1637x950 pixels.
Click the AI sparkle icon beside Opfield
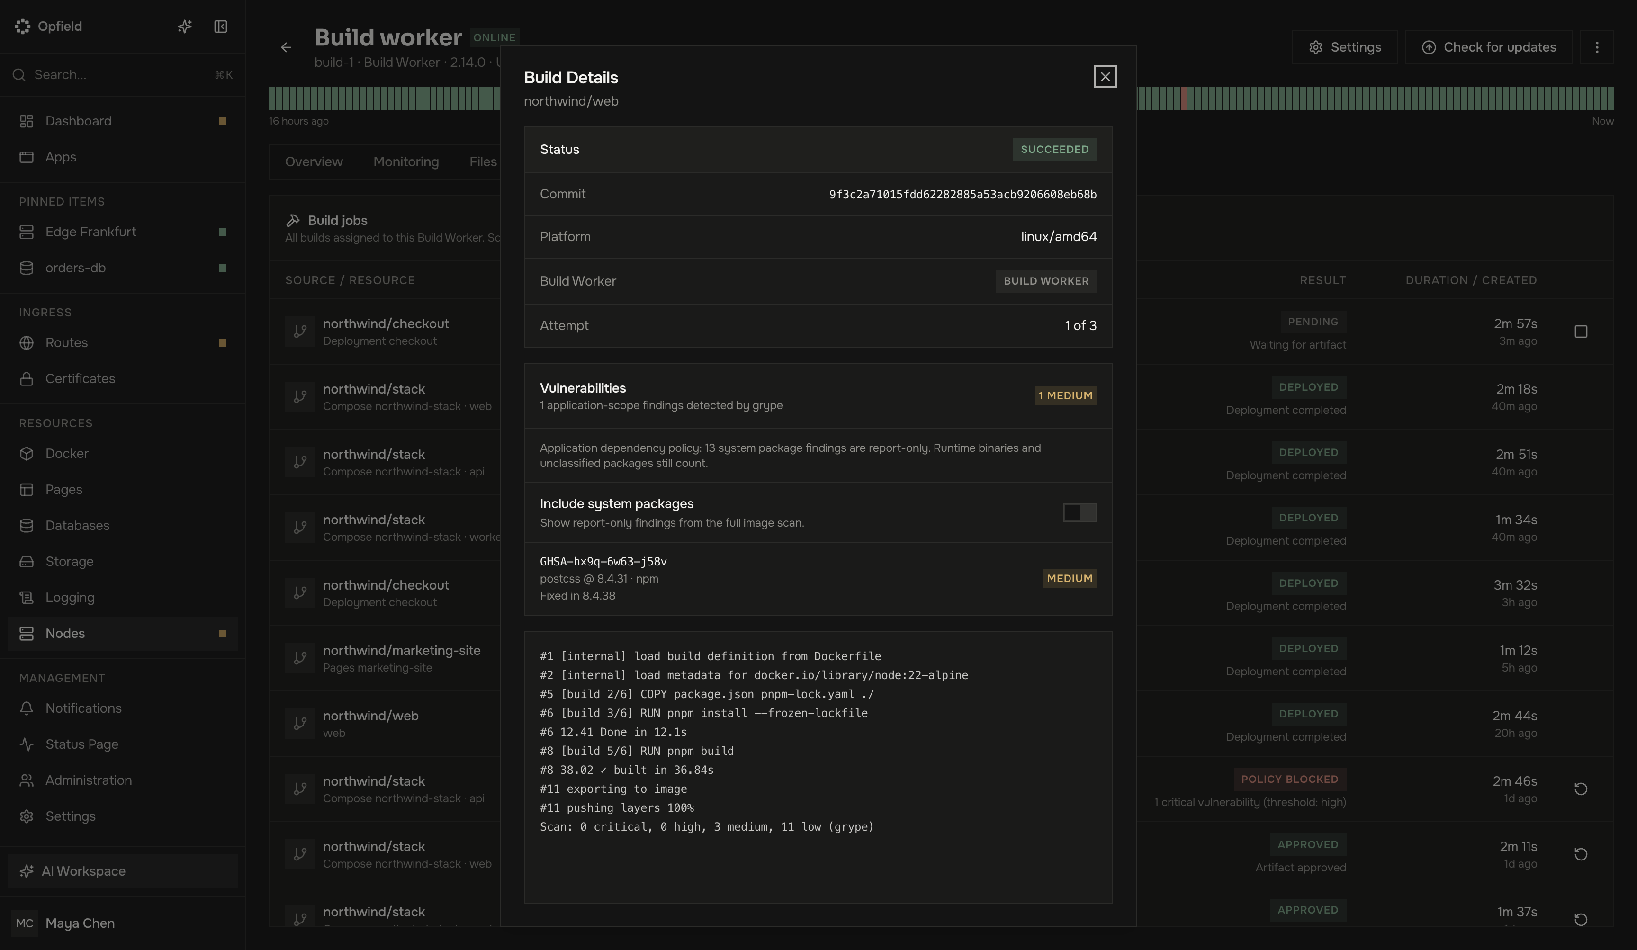click(184, 26)
